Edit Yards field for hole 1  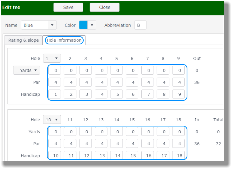[x=55, y=70]
